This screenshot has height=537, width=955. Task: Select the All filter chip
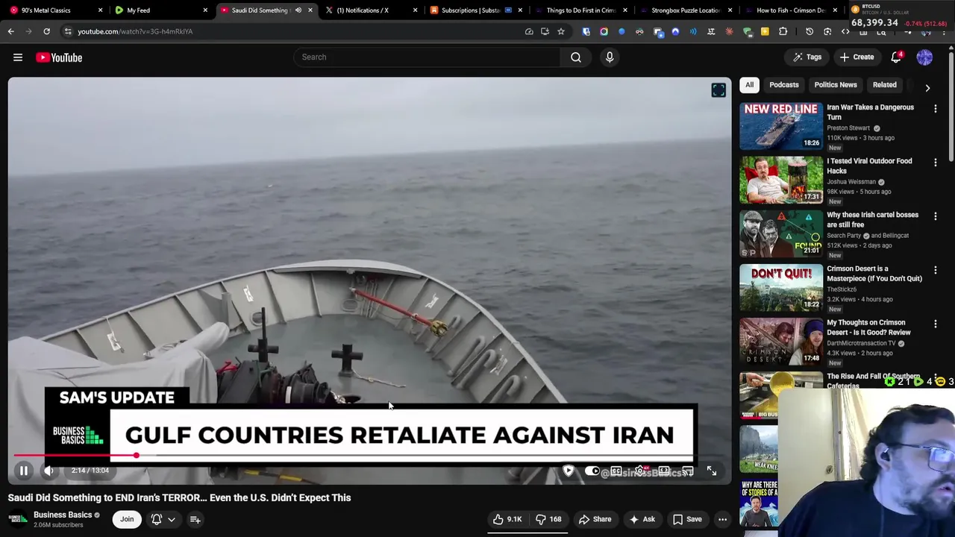pos(749,85)
